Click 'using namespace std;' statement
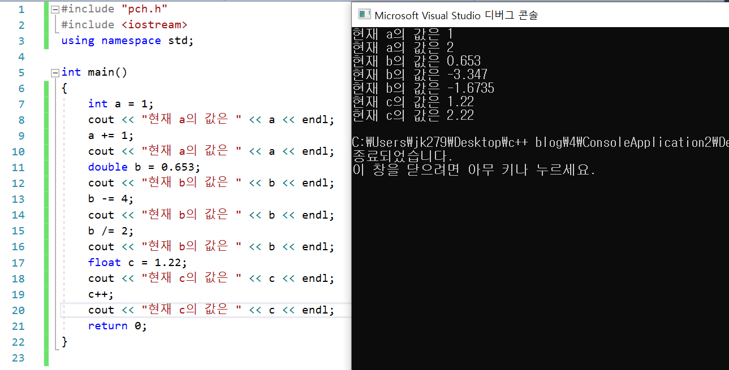729x370 pixels. (127, 41)
